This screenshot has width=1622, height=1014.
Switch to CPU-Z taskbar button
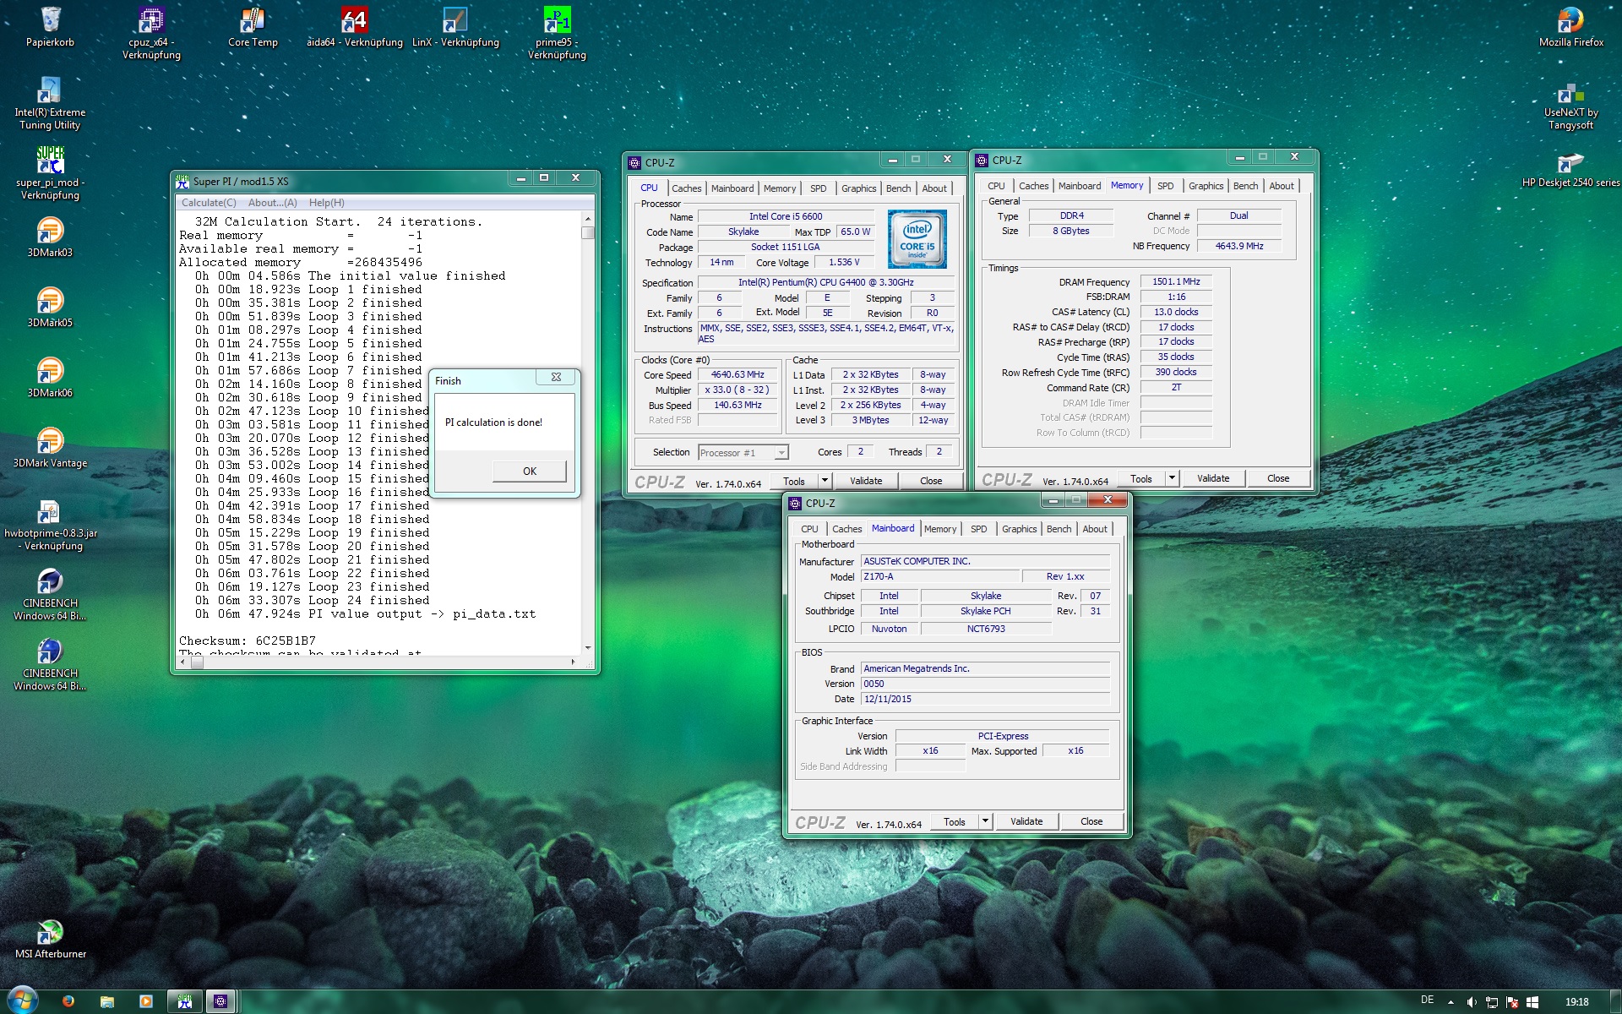tap(220, 1001)
